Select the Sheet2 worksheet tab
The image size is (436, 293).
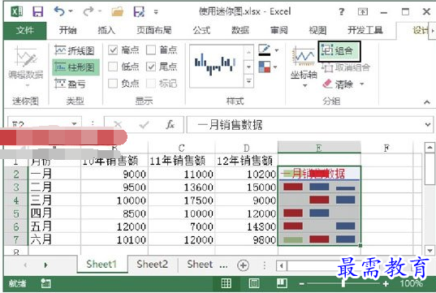coord(153,264)
